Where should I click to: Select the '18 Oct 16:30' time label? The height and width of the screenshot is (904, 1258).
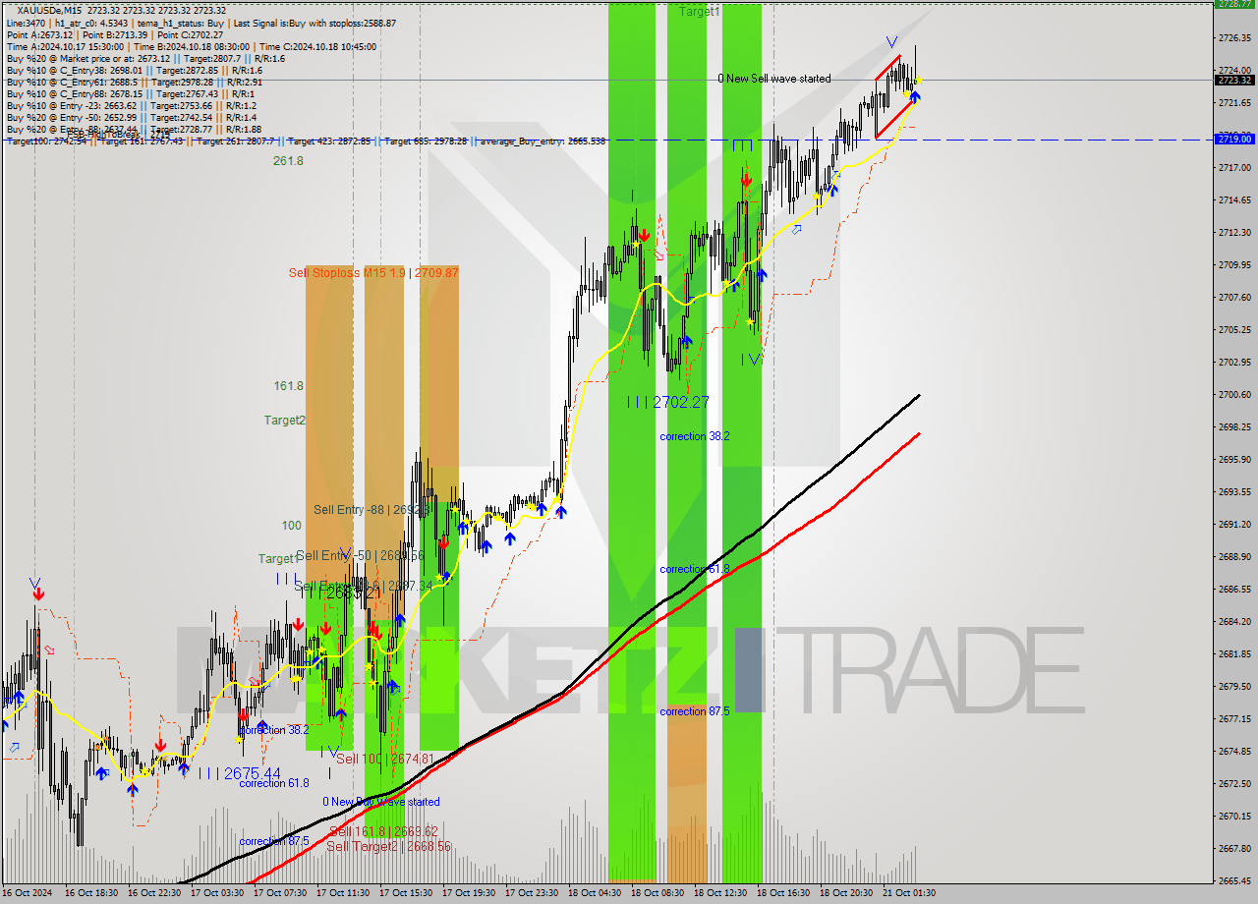click(x=784, y=893)
